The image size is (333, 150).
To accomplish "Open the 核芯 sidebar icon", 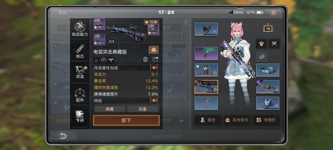I will click(80, 51).
